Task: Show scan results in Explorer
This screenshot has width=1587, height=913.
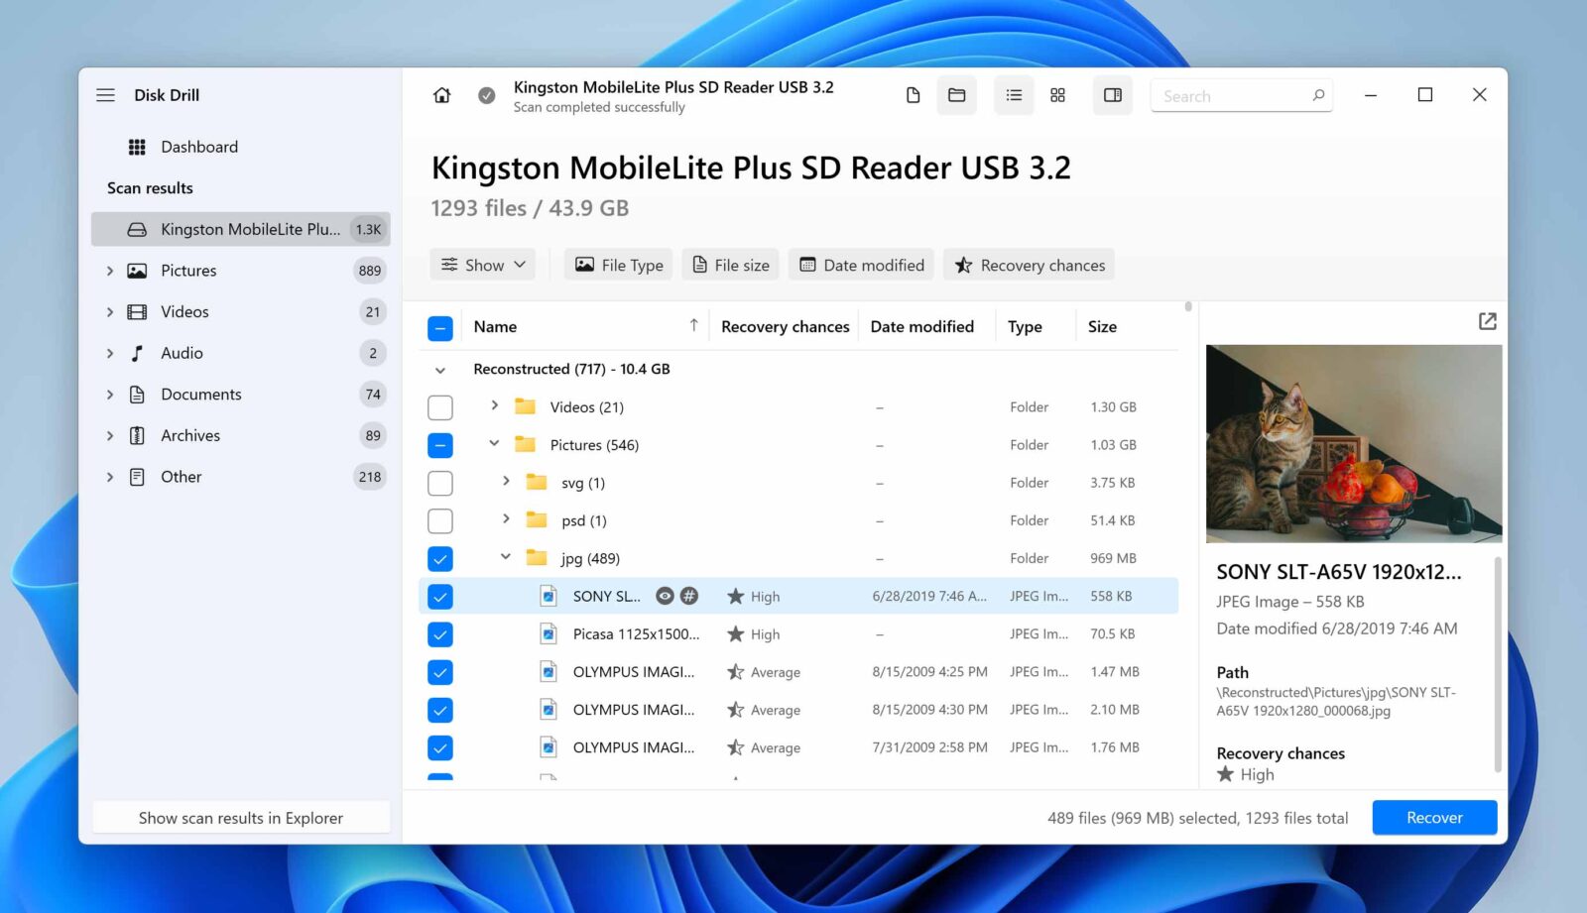Action: pyautogui.click(x=240, y=817)
